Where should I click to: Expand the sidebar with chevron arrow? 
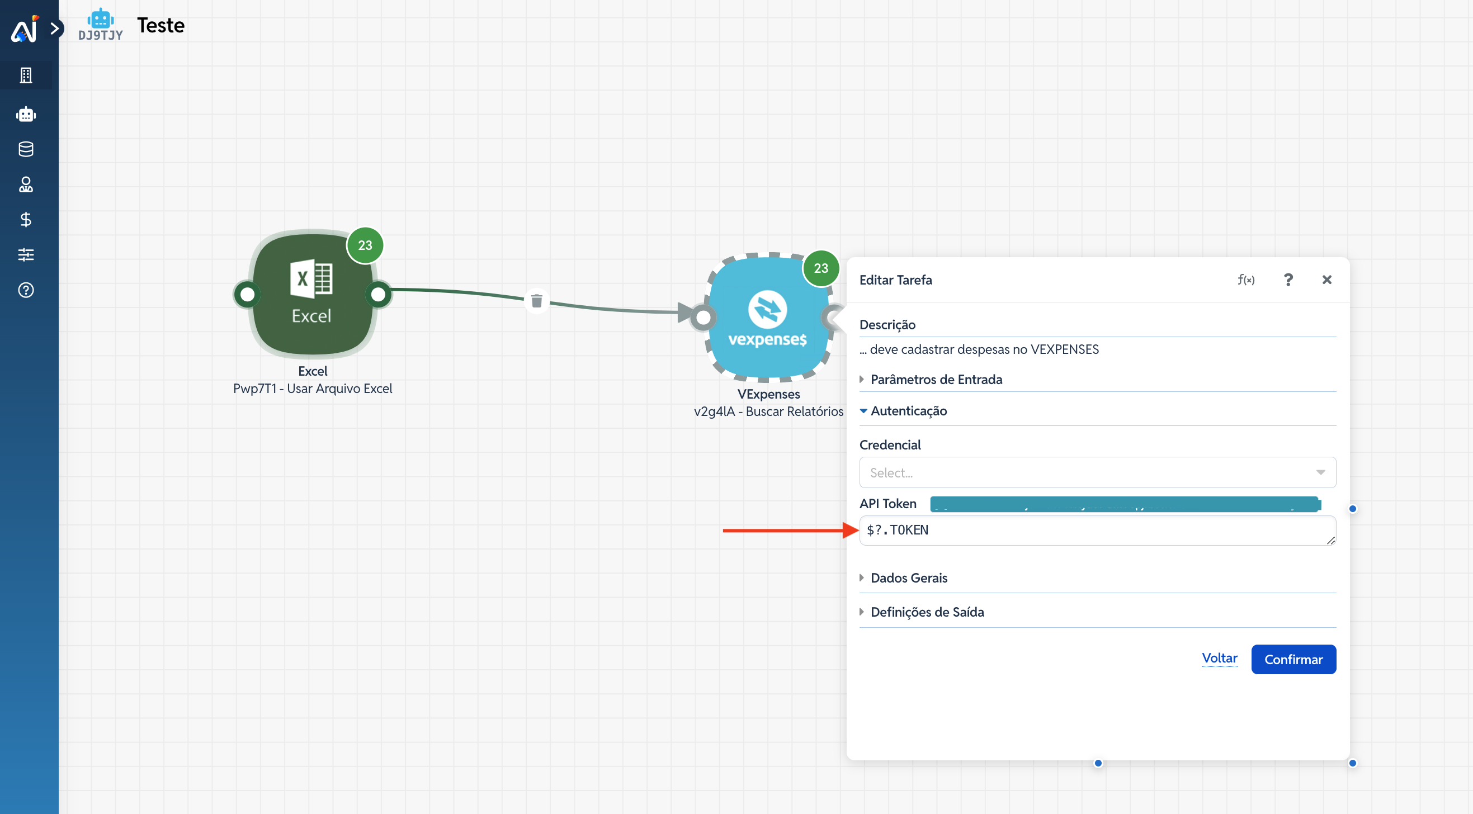click(x=55, y=28)
